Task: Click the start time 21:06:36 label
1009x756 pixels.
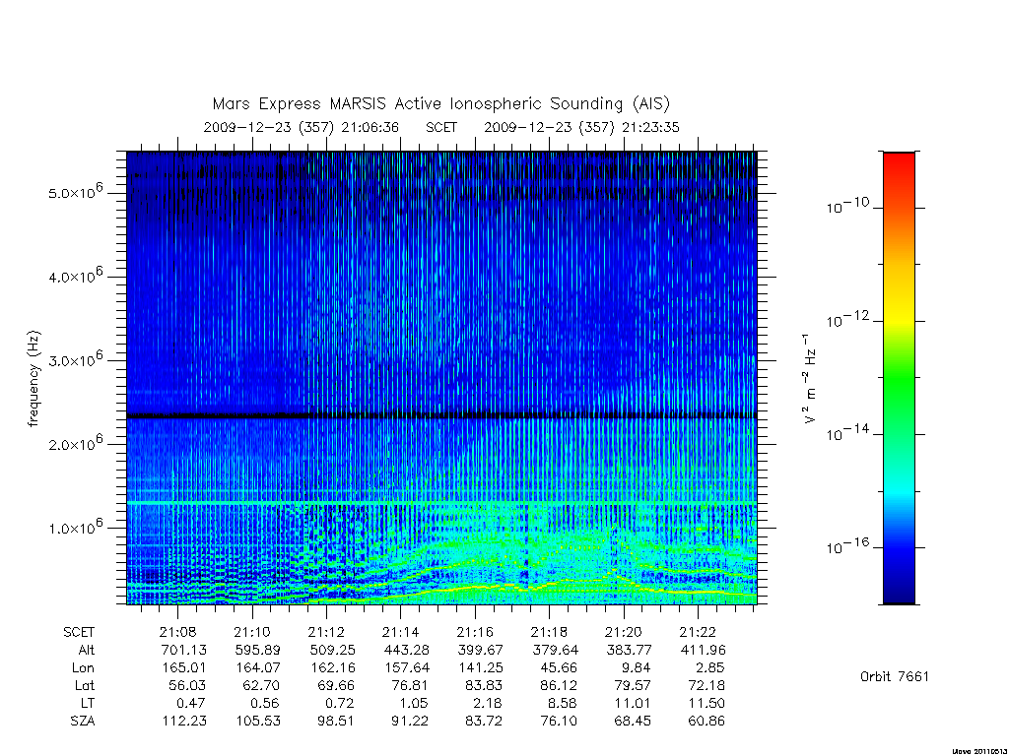Action: tap(370, 127)
